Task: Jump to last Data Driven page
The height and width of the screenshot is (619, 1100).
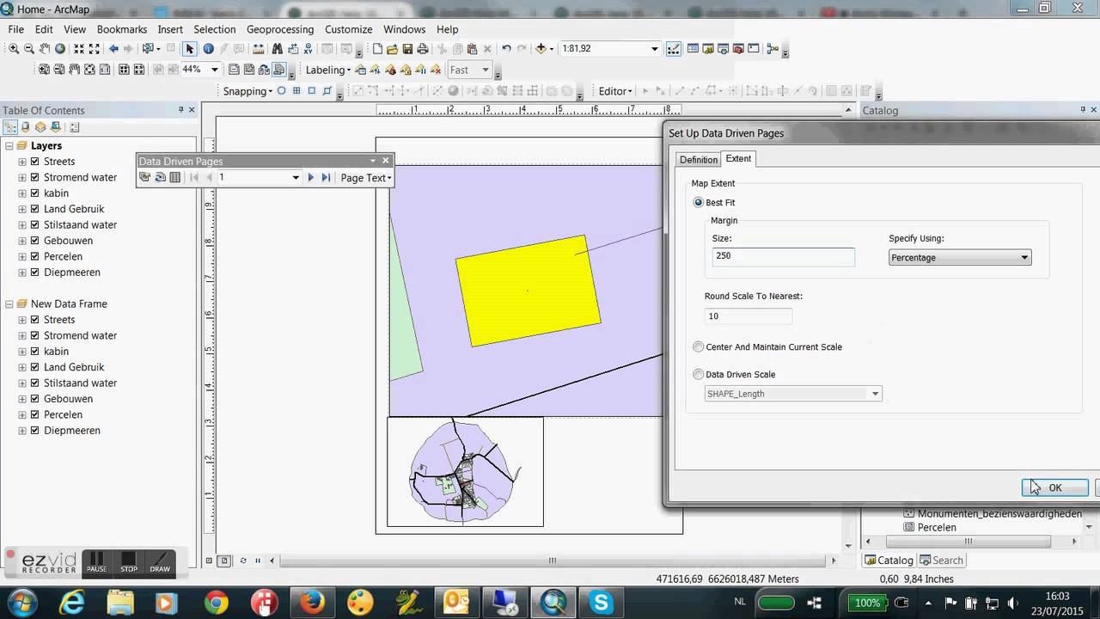Action: point(326,177)
